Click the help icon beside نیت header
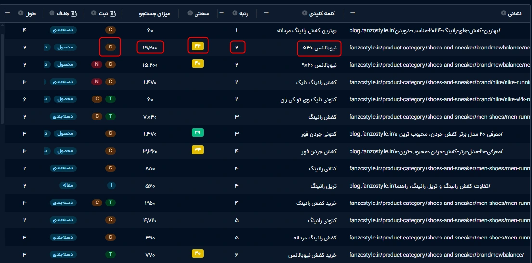This screenshot has height=263, width=532. coord(94,13)
